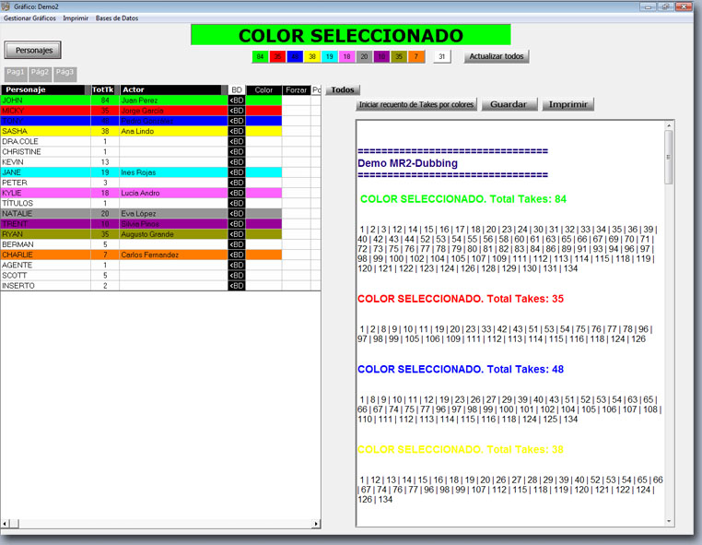
Task: Open the Imprimir menu
Action: tap(76, 18)
